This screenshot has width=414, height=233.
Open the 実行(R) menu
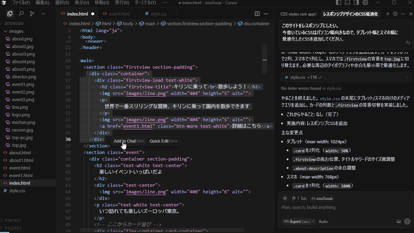122,3
